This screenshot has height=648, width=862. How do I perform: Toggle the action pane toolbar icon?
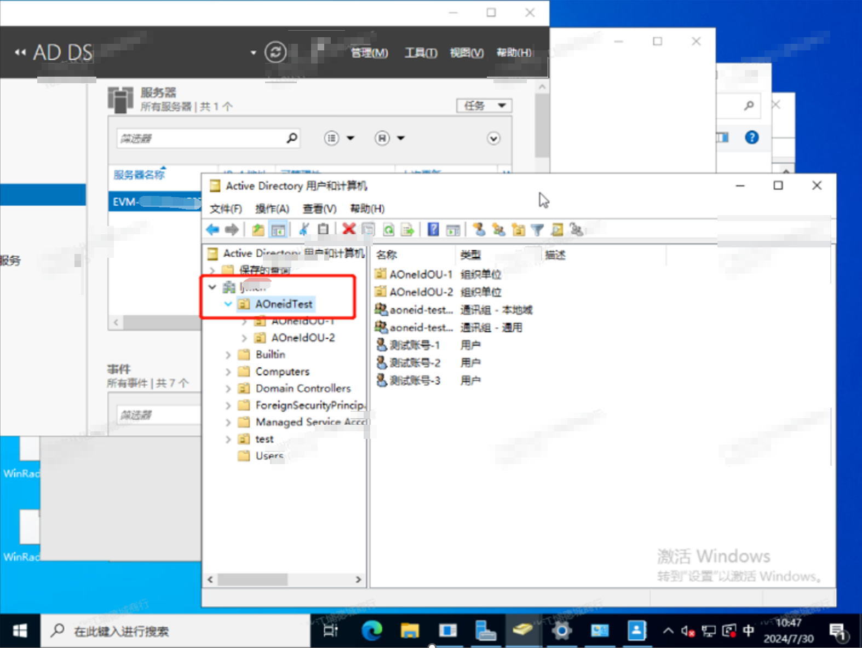453,230
